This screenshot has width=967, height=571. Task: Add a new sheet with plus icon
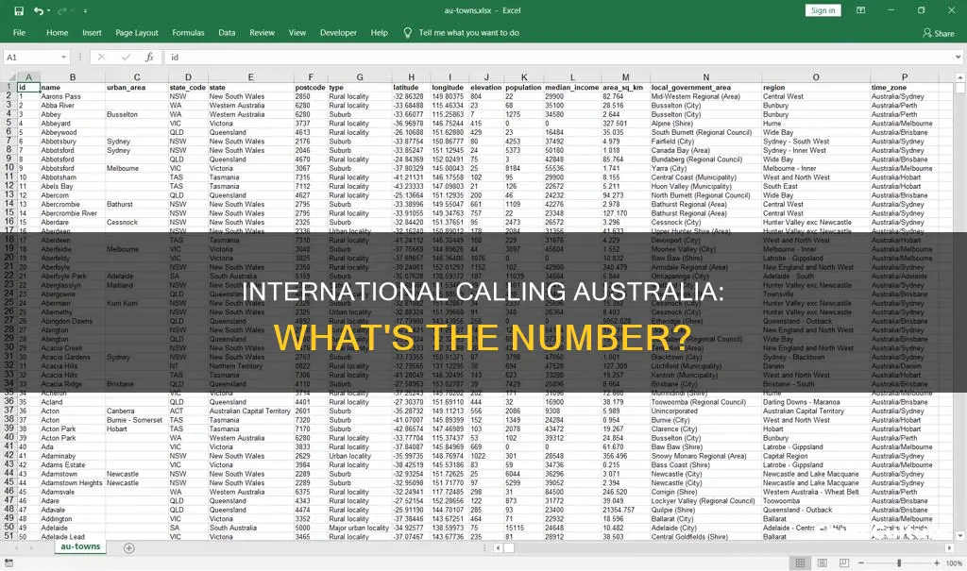tap(128, 547)
